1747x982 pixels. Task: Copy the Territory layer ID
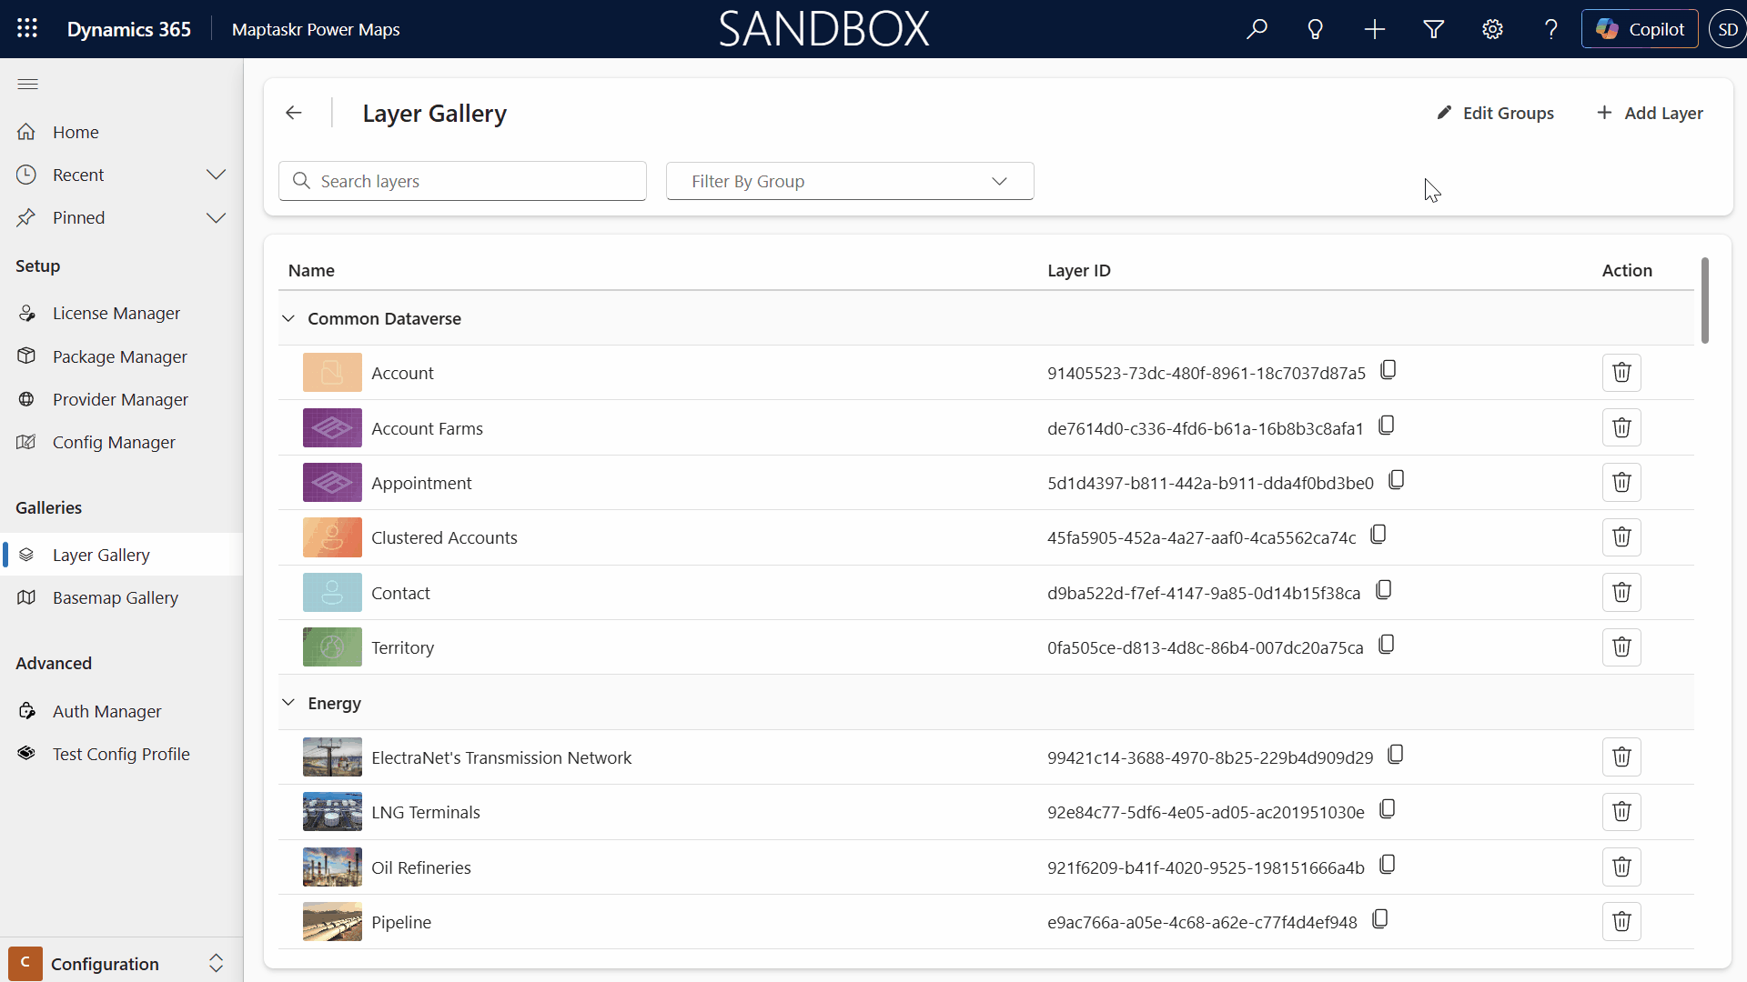(1387, 645)
